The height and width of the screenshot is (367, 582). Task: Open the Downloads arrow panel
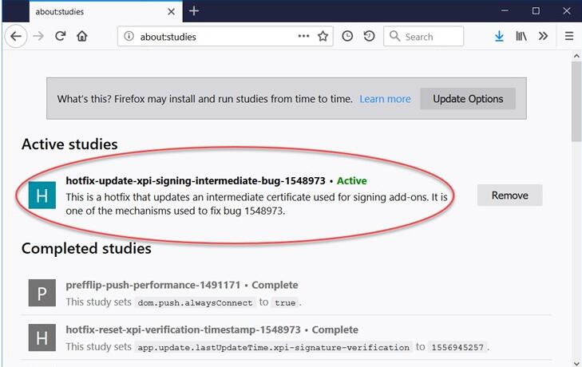pyautogui.click(x=499, y=36)
